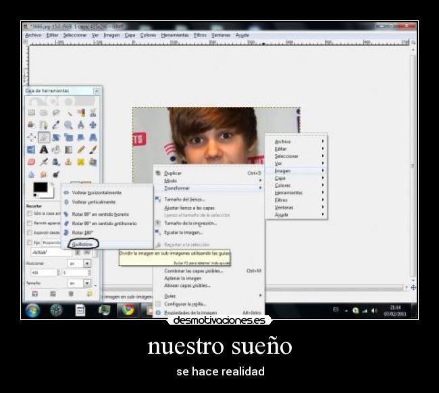439x393 pixels.
Task: Choose Escalar la imagen…
Action: 209,233
